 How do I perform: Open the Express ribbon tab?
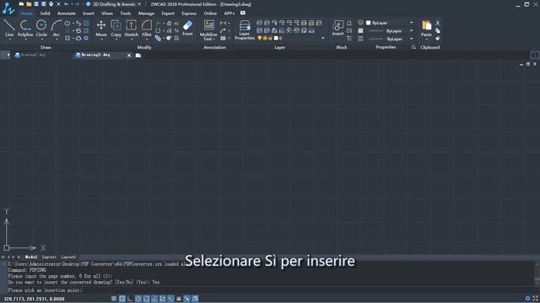[189, 13]
